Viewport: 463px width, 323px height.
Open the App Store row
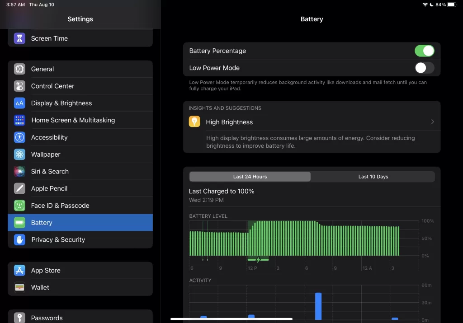coord(80,271)
